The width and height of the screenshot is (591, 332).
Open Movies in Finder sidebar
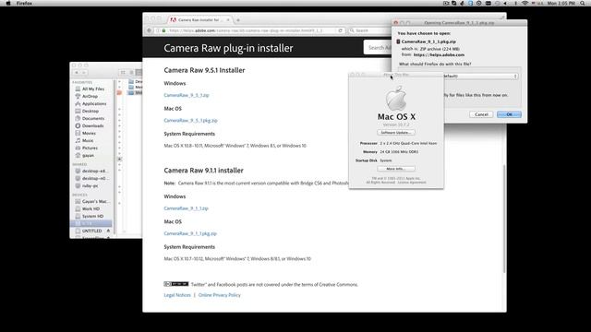coord(89,133)
